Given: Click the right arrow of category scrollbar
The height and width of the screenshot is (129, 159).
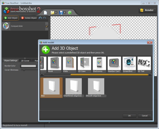Looking at the screenshot, I should coord(150,75).
